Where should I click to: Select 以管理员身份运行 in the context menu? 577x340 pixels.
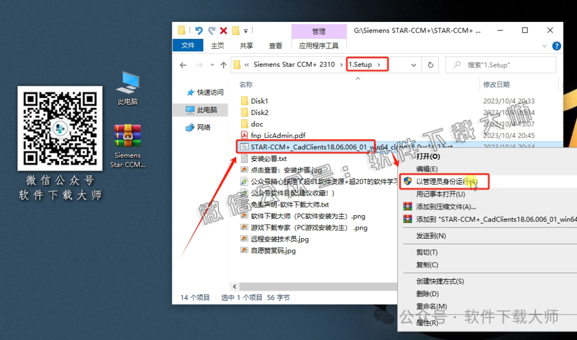click(x=445, y=182)
